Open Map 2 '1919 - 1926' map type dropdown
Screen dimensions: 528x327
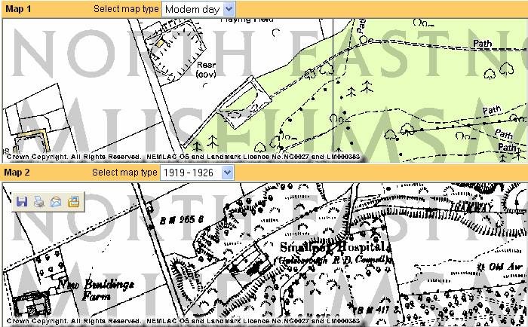[197, 173]
